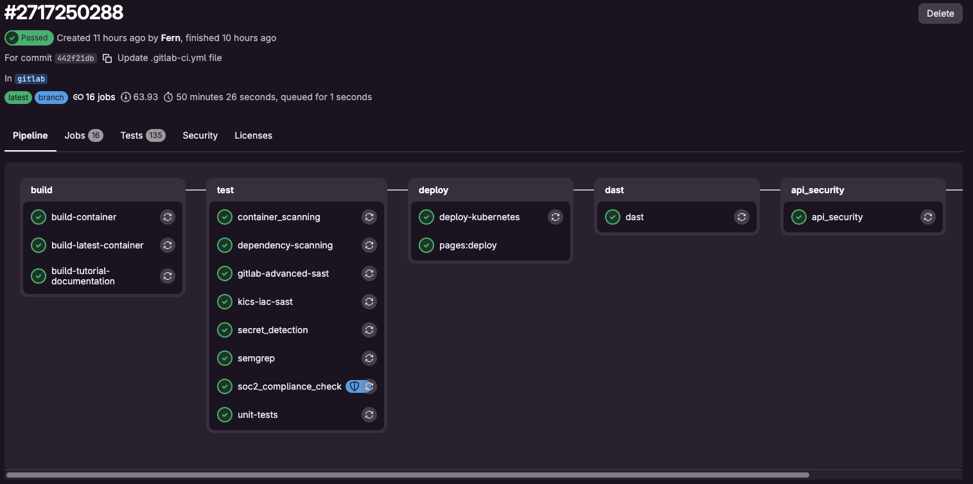This screenshot has width=973, height=484.
Task: Click unit-tests passed status icon
Action: coord(225,415)
